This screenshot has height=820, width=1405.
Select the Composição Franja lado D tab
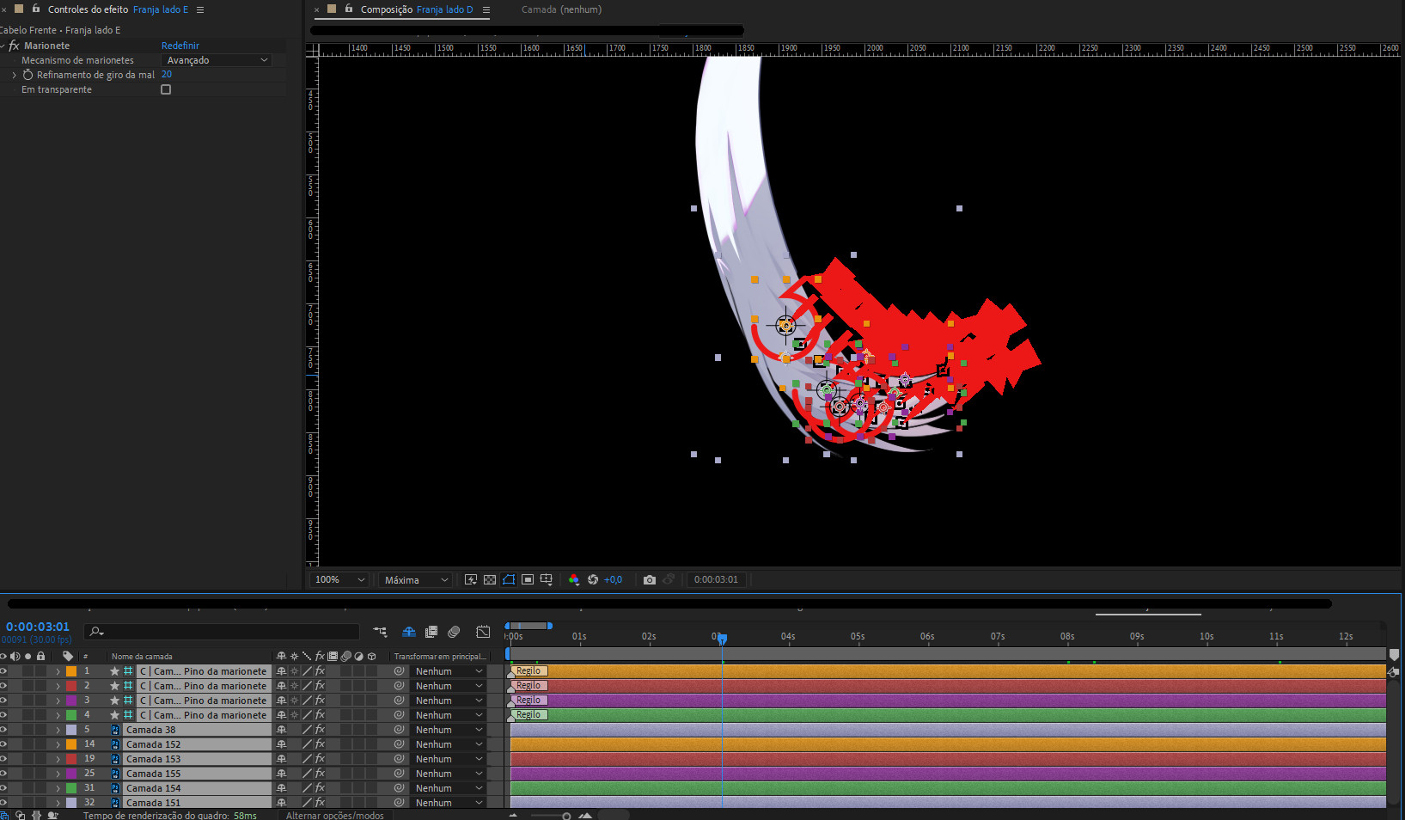click(x=417, y=9)
